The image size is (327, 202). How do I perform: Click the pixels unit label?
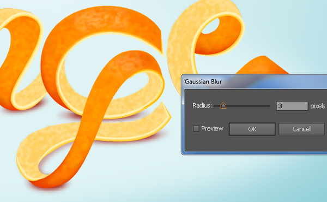[318, 106]
